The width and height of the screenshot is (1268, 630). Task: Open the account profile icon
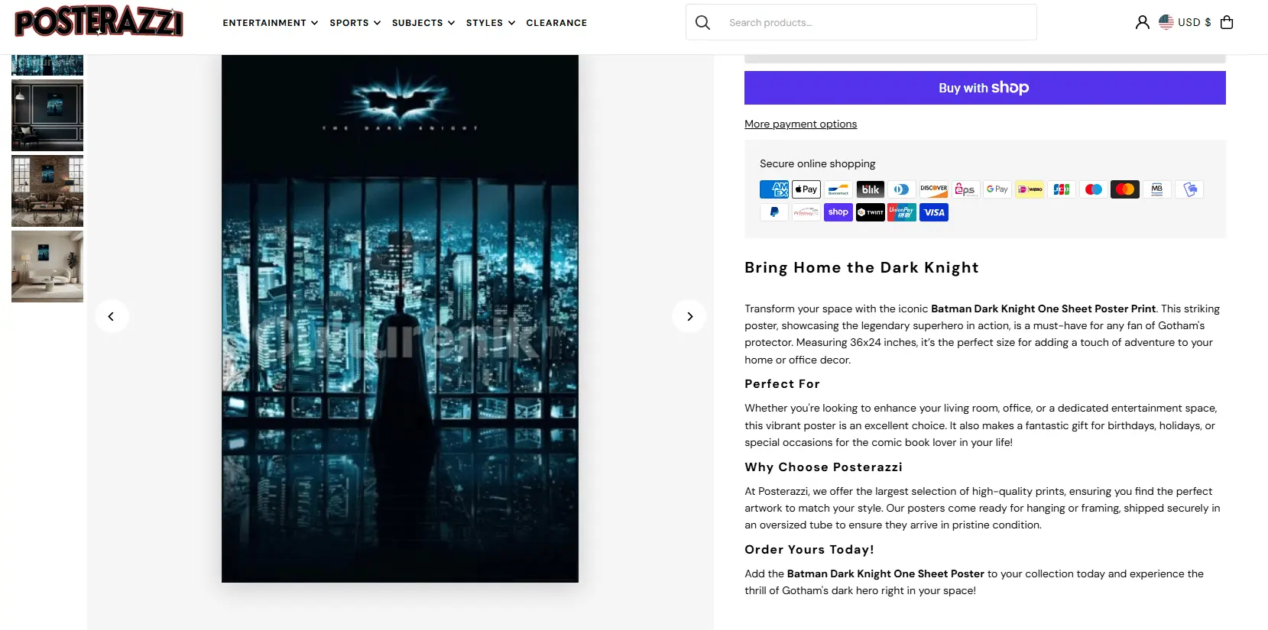click(1142, 22)
